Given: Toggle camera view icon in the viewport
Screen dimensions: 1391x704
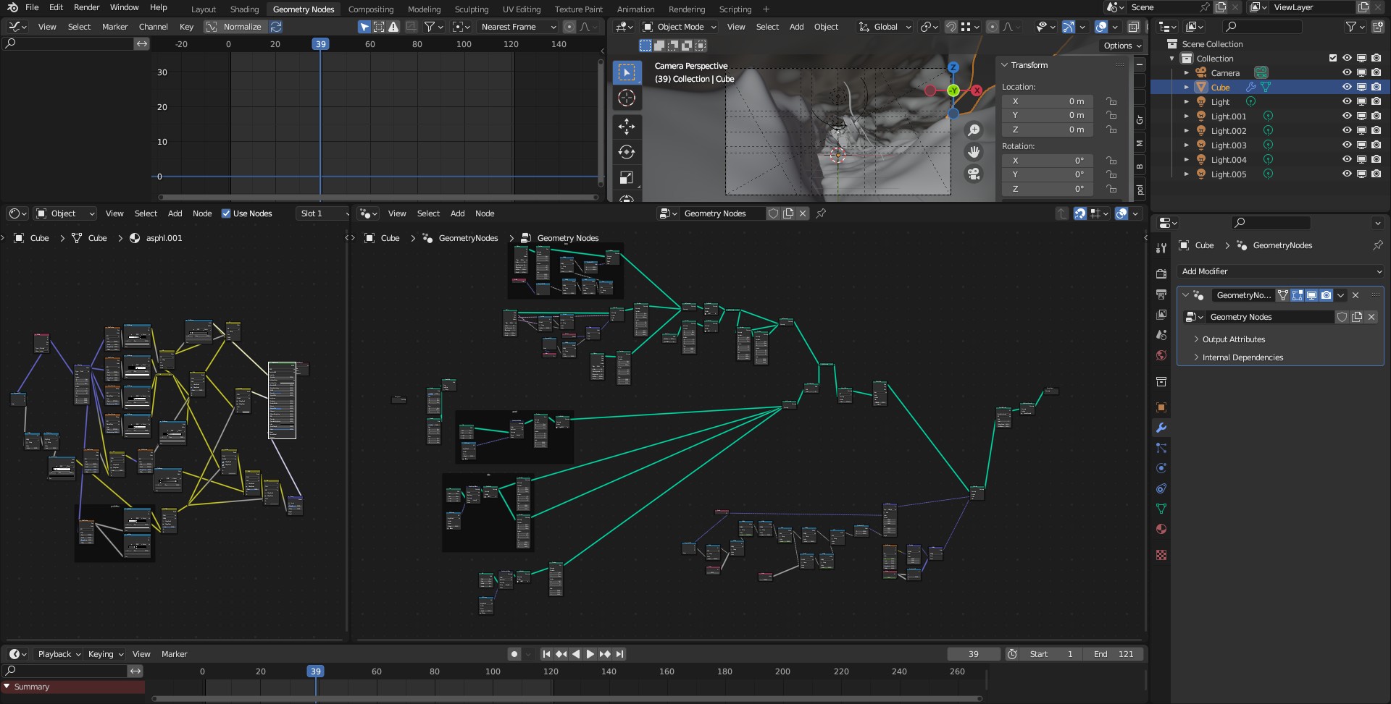Looking at the screenshot, I should point(974,174).
